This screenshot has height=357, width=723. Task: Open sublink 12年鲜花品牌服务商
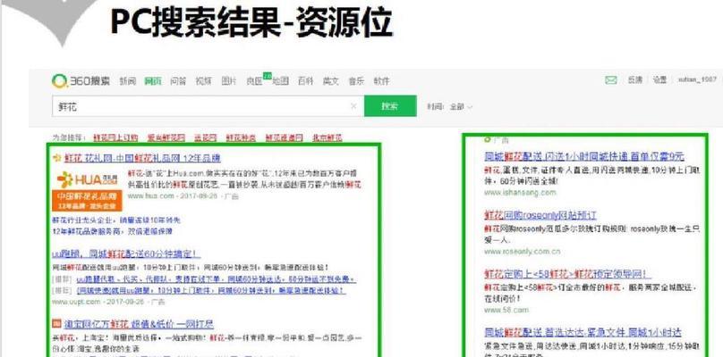pyautogui.click(x=89, y=230)
